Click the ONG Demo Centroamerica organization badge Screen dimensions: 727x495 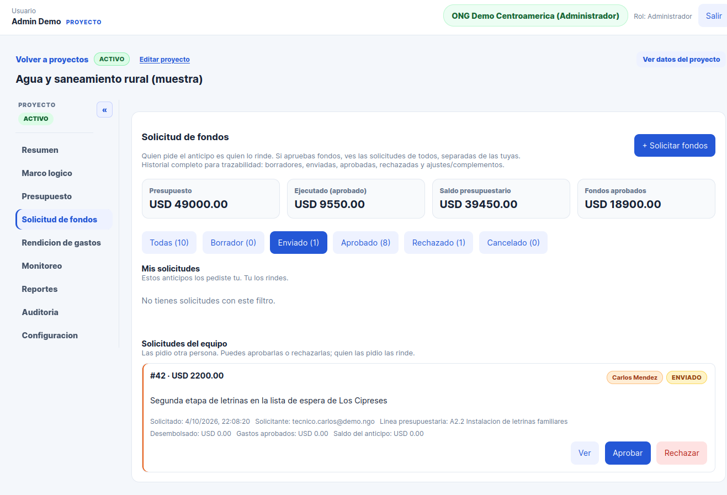535,16
